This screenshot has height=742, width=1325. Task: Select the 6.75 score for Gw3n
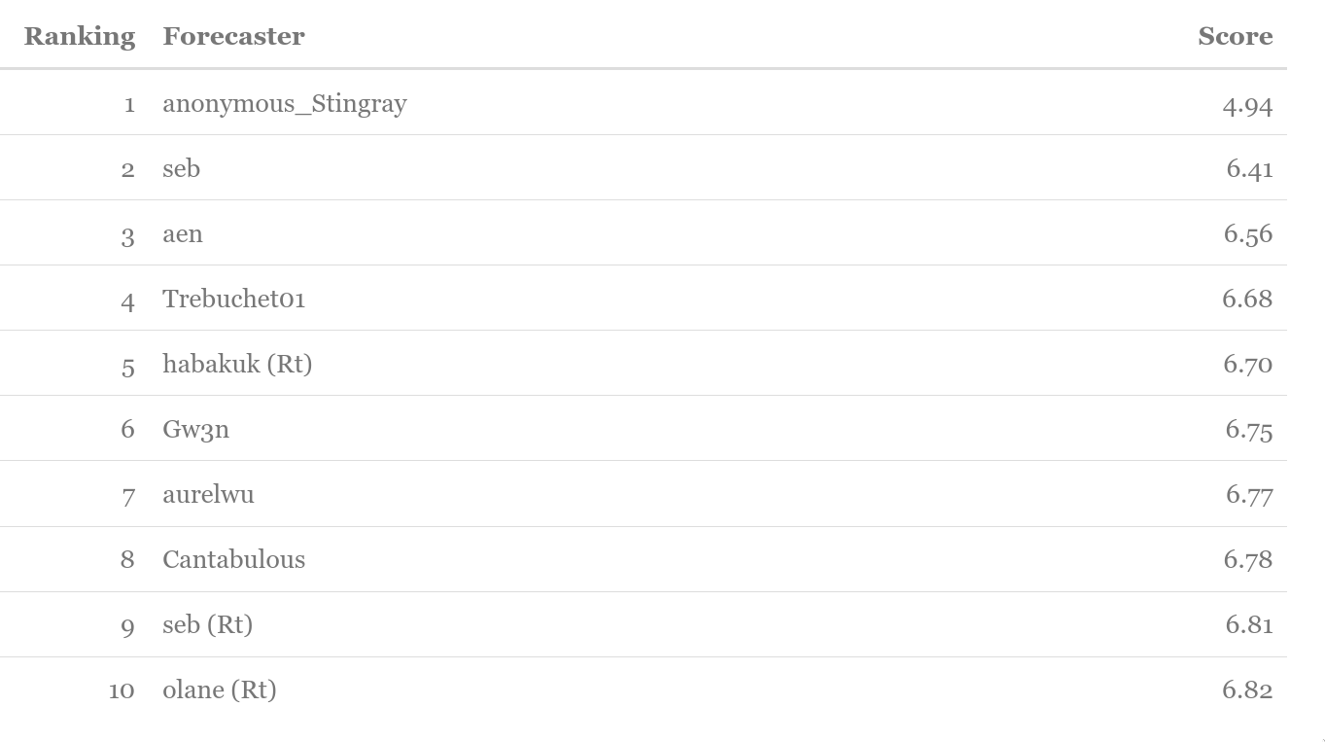tap(1249, 430)
